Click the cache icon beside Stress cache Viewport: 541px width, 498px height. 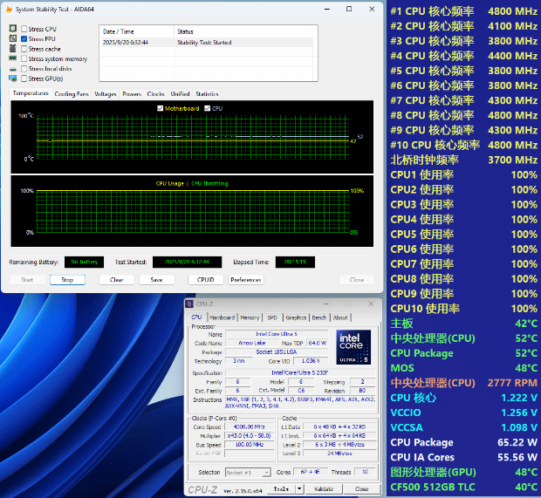(13, 48)
